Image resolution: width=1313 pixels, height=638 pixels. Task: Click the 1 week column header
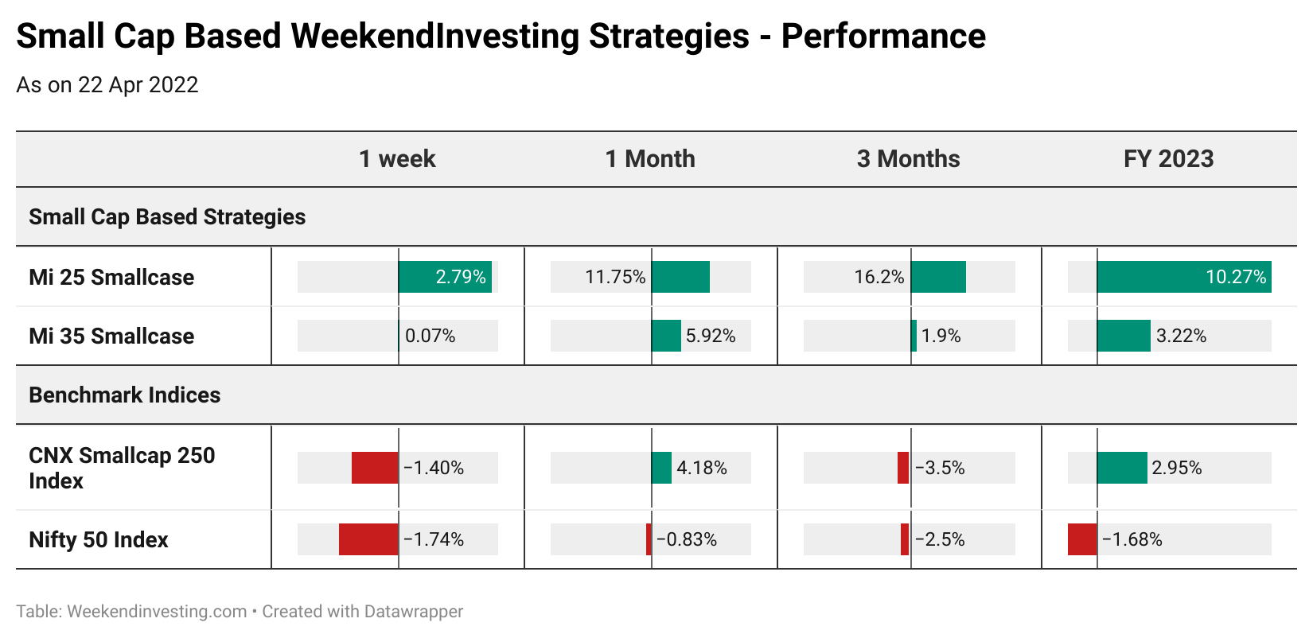tap(397, 159)
